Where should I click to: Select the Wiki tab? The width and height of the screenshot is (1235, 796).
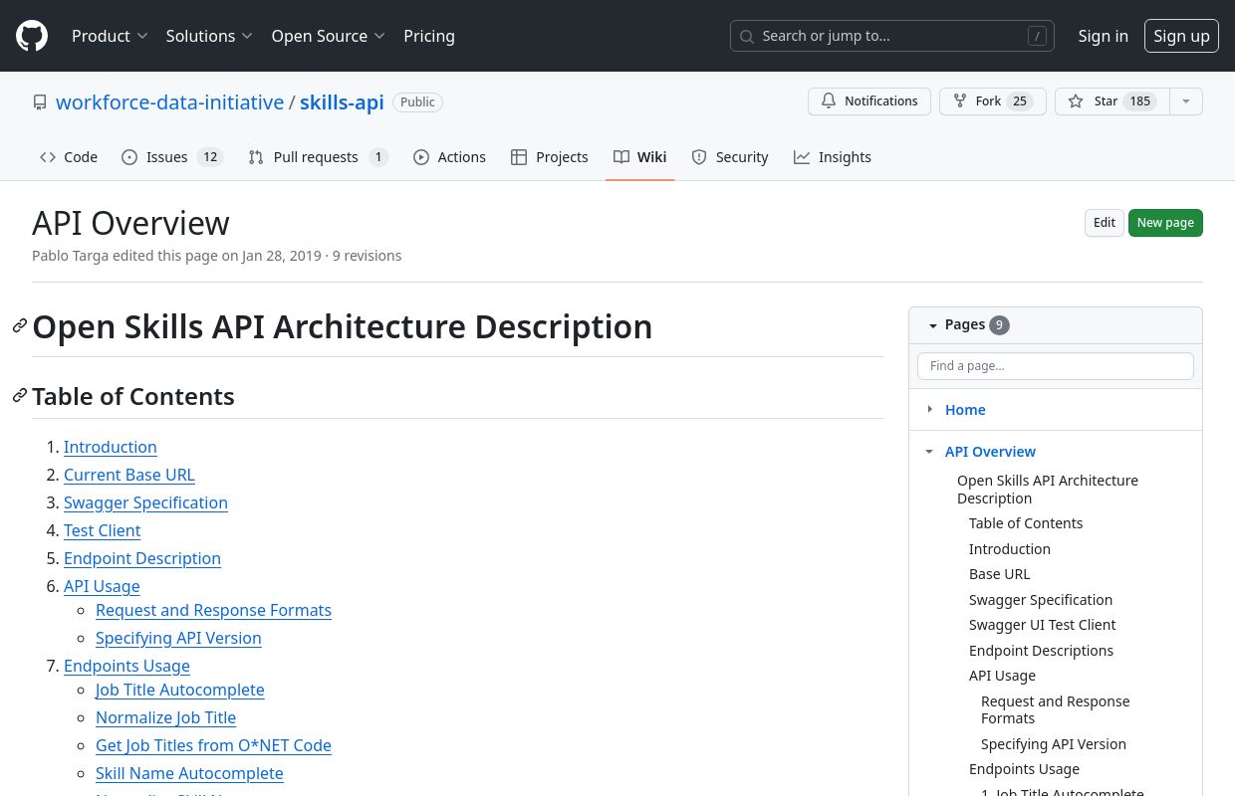pos(640,157)
